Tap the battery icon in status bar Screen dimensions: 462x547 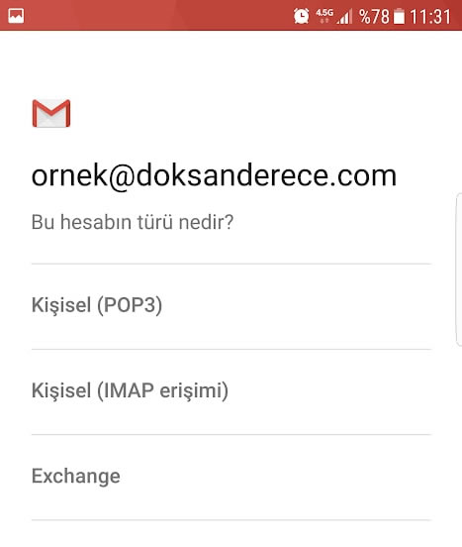pyautogui.click(x=399, y=17)
